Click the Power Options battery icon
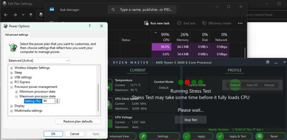 click(6, 26)
